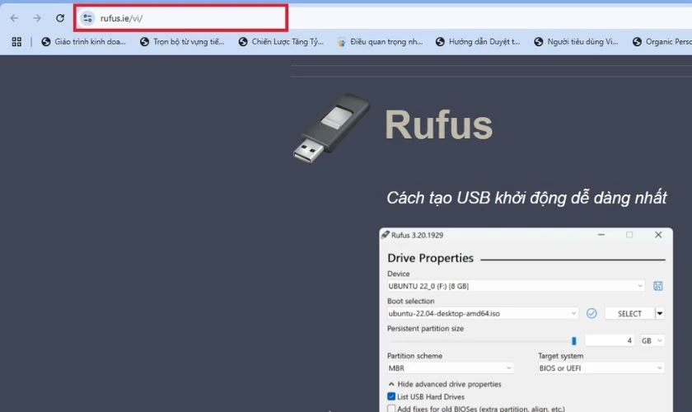The width and height of the screenshot is (692, 412).
Task: Maximize the Rufus window
Action: (629, 235)
